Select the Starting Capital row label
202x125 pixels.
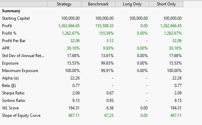(16, 18)
